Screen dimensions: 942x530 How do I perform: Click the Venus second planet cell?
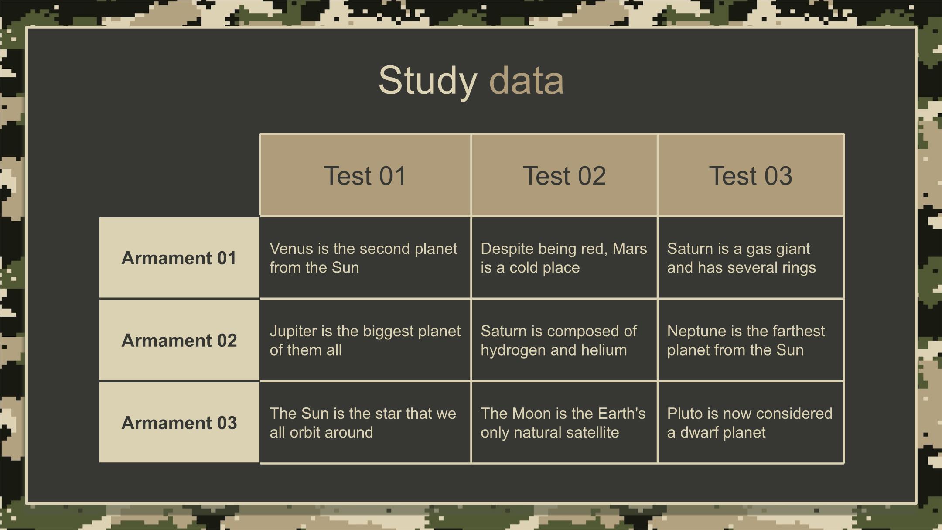pyautogui.click(x=365, y=258)
